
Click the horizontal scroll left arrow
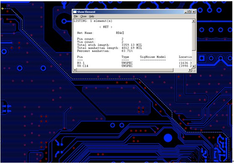75,70
